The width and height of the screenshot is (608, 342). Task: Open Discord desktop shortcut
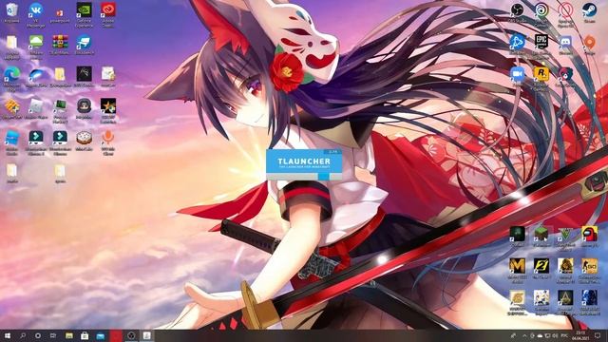coord(565,42)
